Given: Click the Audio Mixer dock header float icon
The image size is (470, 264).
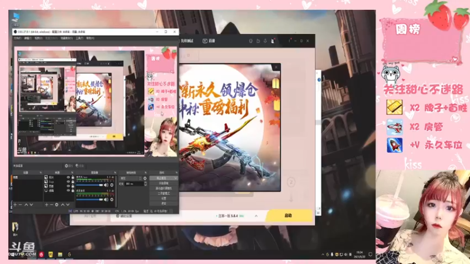Looking at the screenshot, I should point(115,172).
